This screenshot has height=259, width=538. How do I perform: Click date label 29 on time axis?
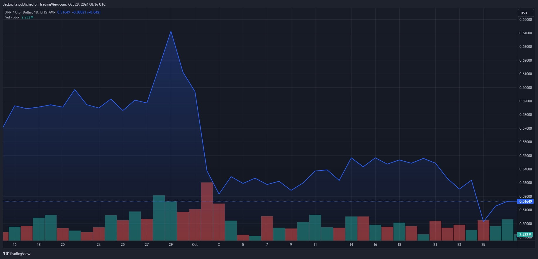coord(171,245)
